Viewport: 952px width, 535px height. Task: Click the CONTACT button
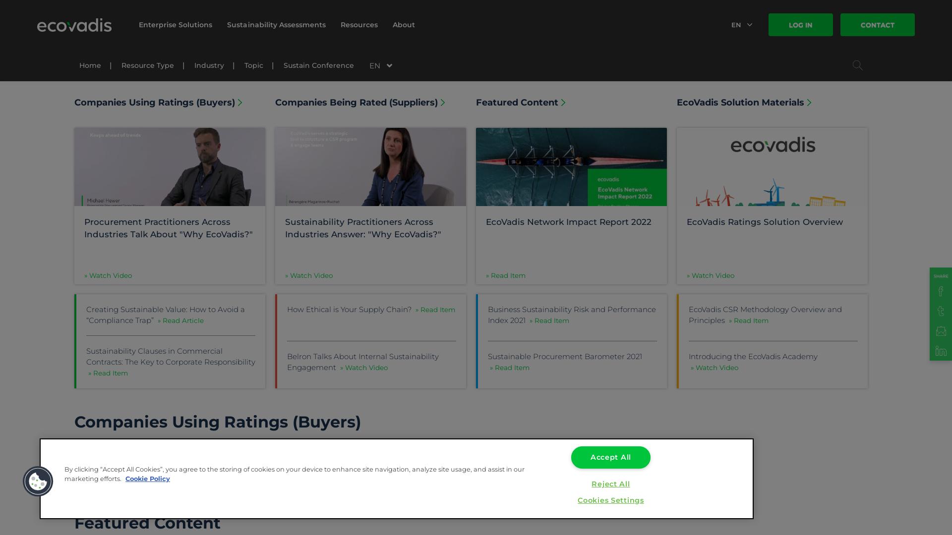point(877,25)
